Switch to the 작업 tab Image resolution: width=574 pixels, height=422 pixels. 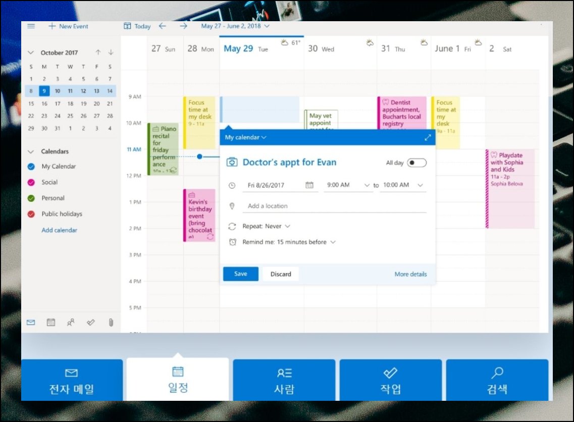(391, 380)
